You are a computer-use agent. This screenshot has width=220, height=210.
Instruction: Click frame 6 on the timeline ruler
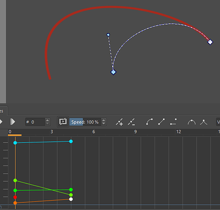[94, 131]
